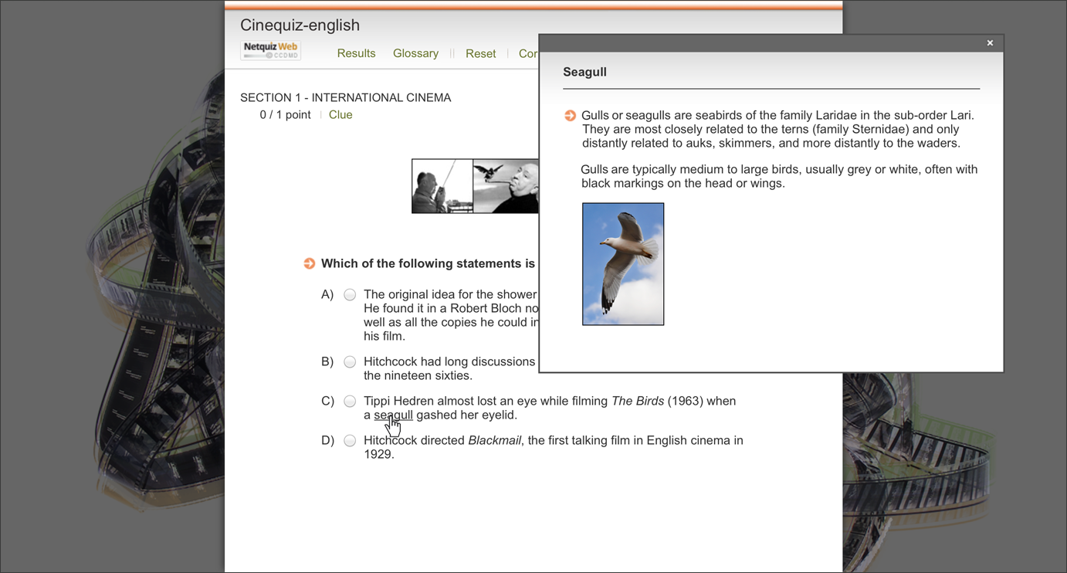Click the orange arrow icon in Seagull popup
Screen dimensions: 1067x573
pyautogui.click(x=570, y=115)
